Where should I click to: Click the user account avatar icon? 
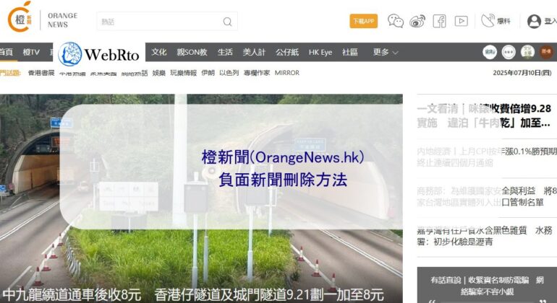click(x=534, y=21)
